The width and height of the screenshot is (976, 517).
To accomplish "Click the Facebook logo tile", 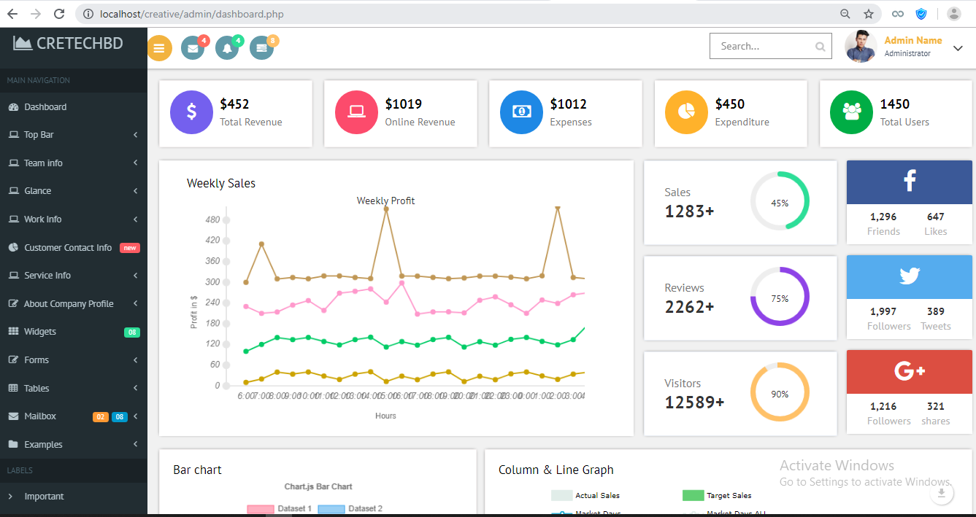I will pyautogui.click(x=909, y=182).
